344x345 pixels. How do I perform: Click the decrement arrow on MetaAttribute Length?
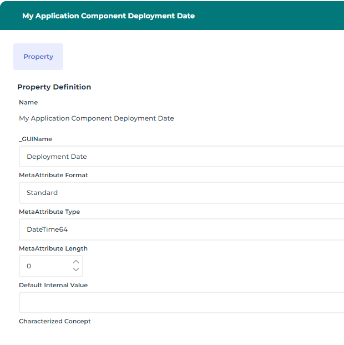coord(76,270)
